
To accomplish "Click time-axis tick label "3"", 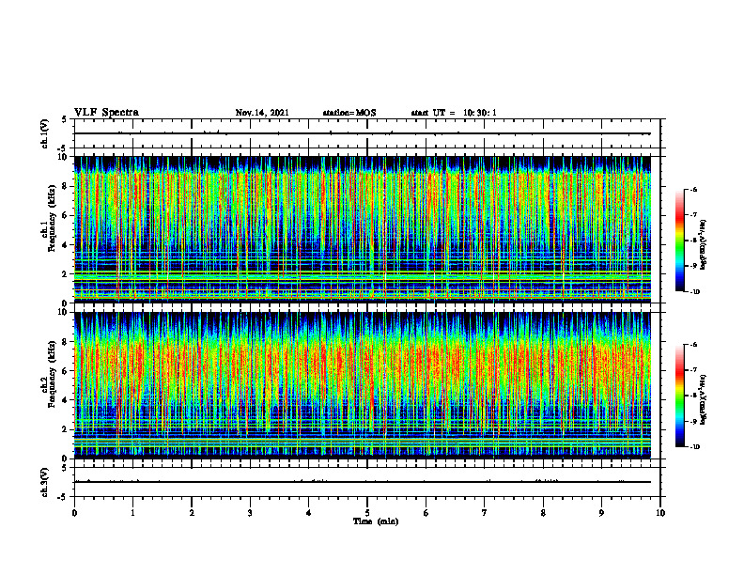I will (x=250, y=513).
